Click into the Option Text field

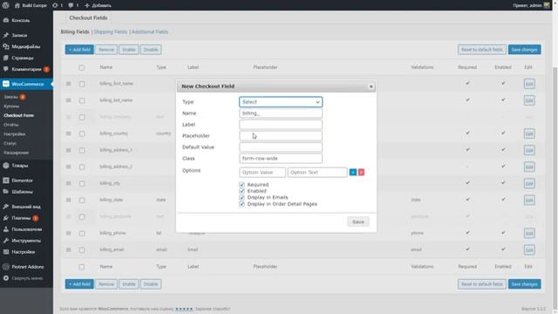[317, 173]
